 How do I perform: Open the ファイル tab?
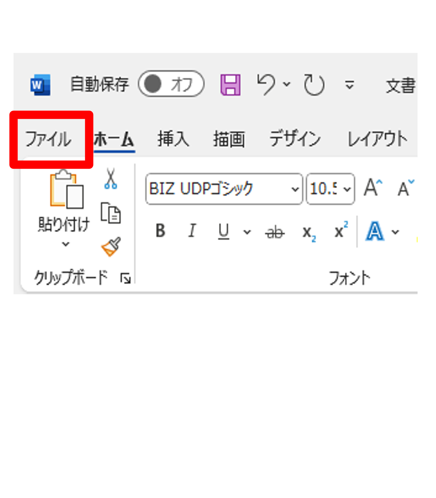coord(48,139)
